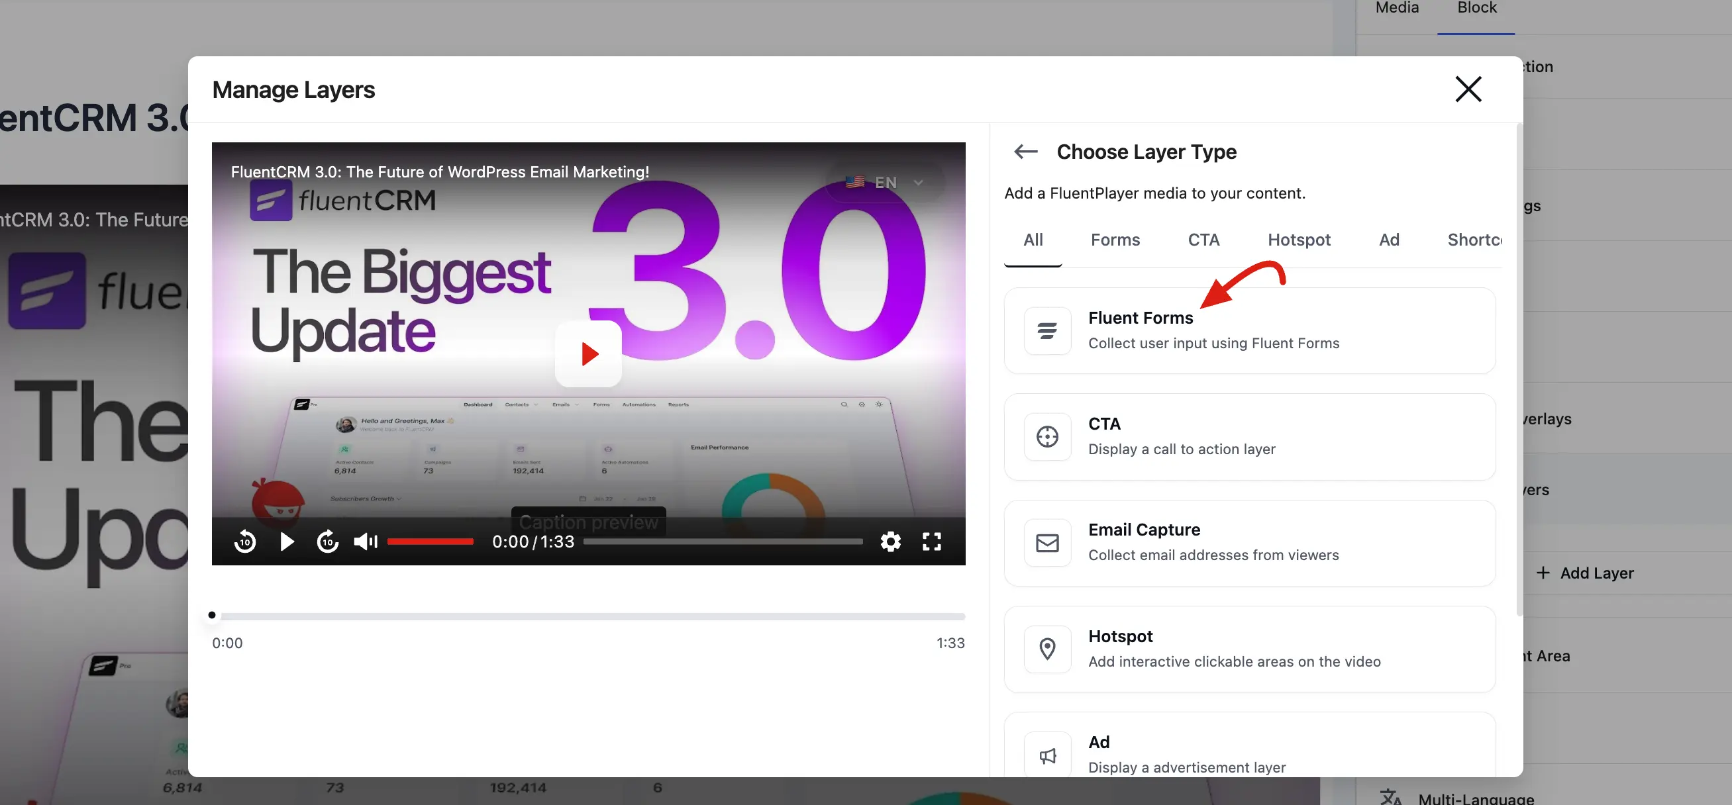Screen dimensions: 1732x805
Task: Click the video title text overlay
Action: point(440,172)
